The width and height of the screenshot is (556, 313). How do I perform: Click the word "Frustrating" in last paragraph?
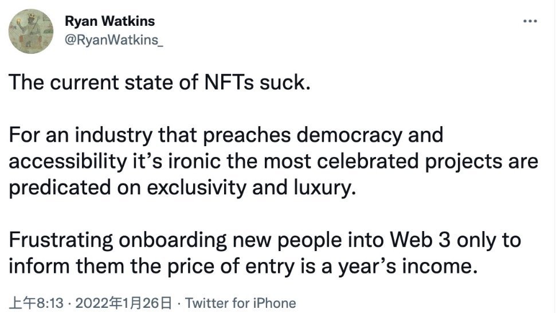61,240
